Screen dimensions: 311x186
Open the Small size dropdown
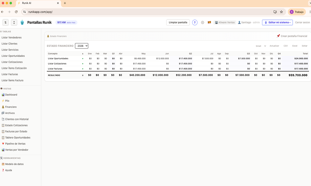point(261,46)
